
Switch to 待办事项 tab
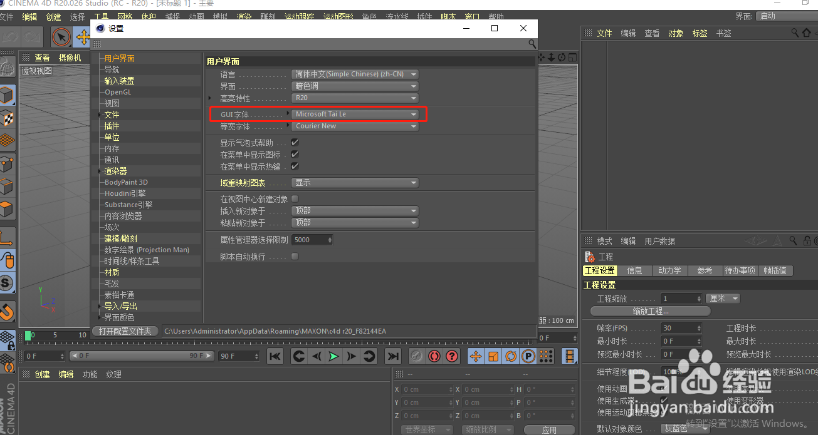(740, 270)
